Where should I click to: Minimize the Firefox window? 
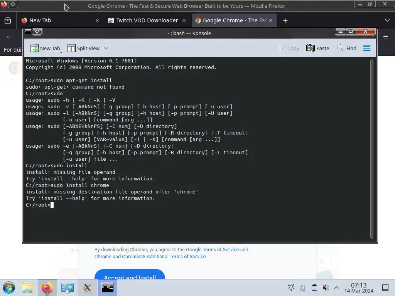coord(360,4)
